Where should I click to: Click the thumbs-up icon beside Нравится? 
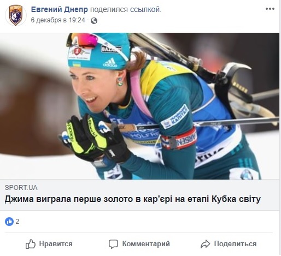point(31,244)
